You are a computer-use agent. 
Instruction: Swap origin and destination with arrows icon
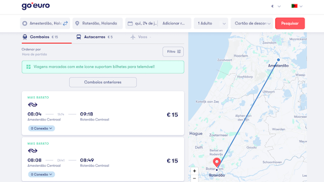[x=65, y=24]
